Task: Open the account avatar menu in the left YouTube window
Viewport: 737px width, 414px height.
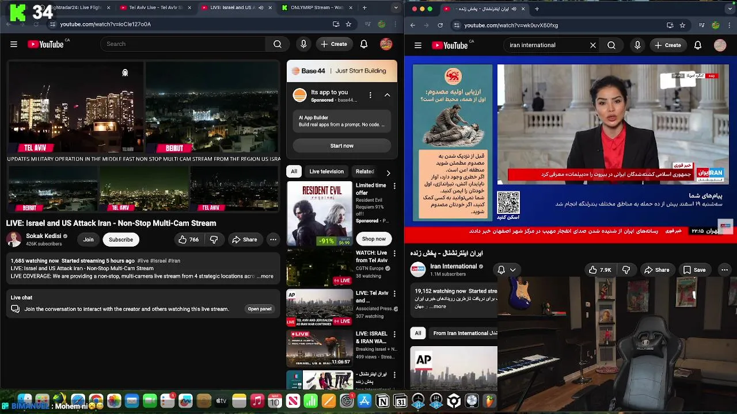Action: tap(386, 44)
